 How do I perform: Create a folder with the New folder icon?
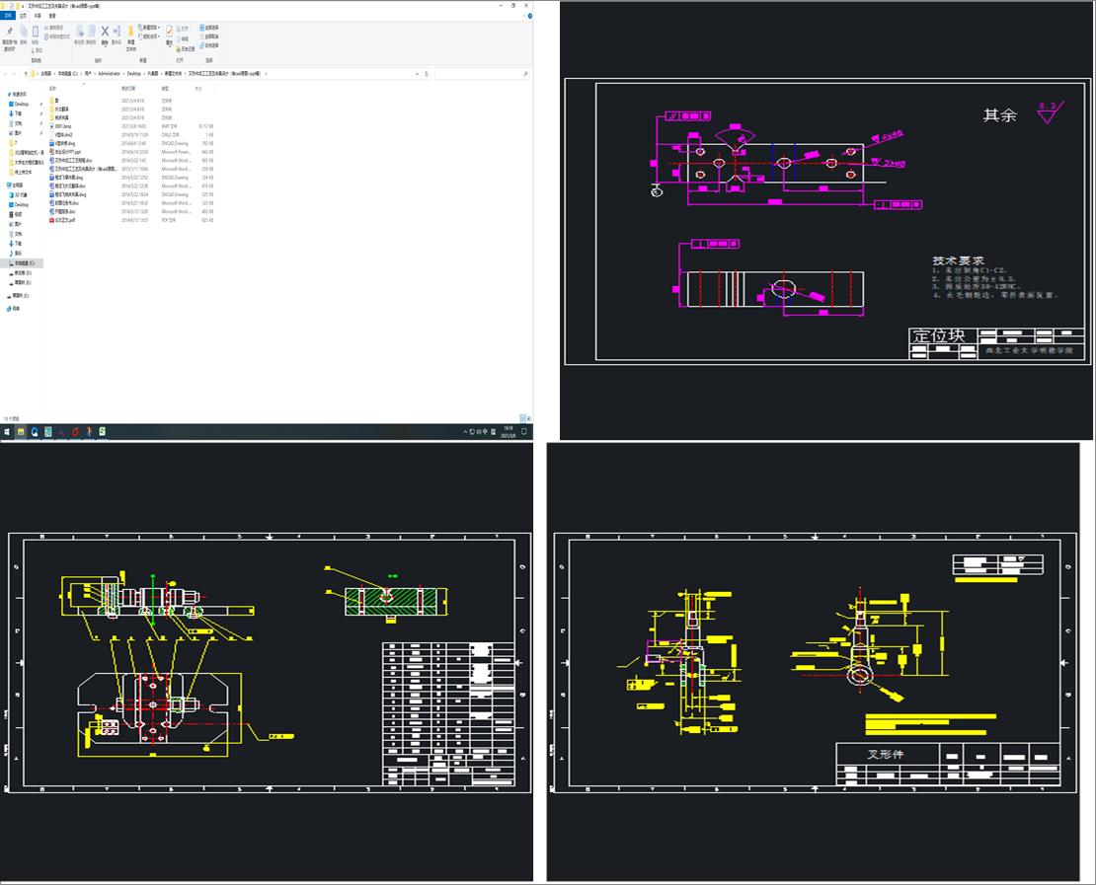point(130,35)
